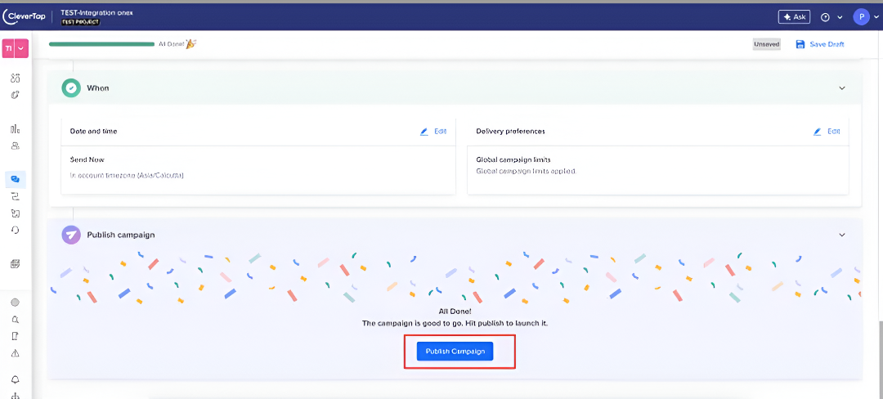Click Save Draft in the top bar
The image size is (883, 399).
[820, 44]
